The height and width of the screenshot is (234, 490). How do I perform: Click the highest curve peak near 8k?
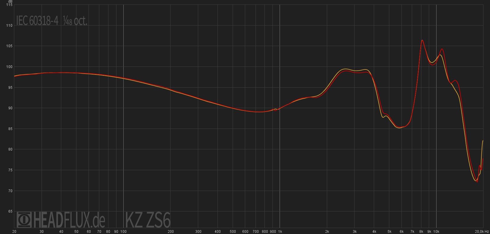(422, 40)
